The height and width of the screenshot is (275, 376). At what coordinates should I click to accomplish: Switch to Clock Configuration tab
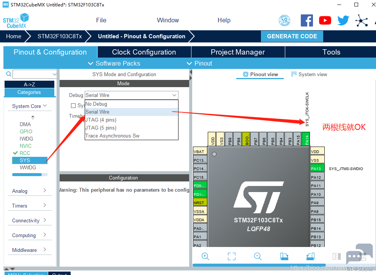144,52
